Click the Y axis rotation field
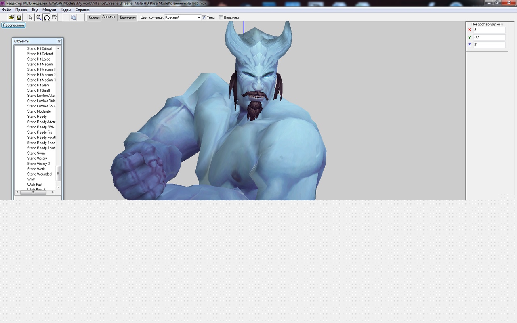Screen dimensions: 517x323 (x=490, y=37)
